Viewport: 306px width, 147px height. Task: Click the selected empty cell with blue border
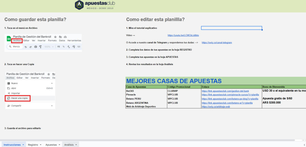tap(232, 28)
